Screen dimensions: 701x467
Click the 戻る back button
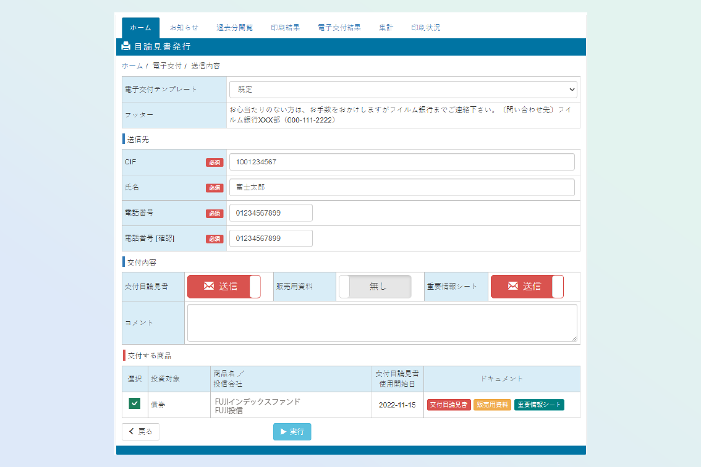point(140,432)
